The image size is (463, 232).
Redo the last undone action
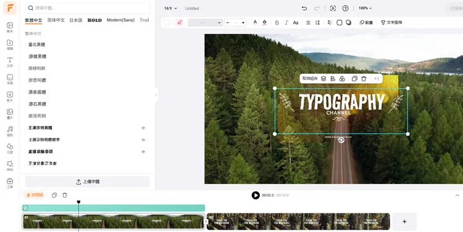[x=317, y=8]
